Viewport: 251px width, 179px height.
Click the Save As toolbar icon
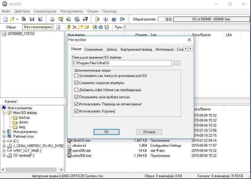[x=40, y=19]
